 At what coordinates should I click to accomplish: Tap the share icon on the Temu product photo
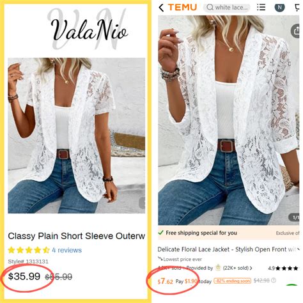point(296,31)
